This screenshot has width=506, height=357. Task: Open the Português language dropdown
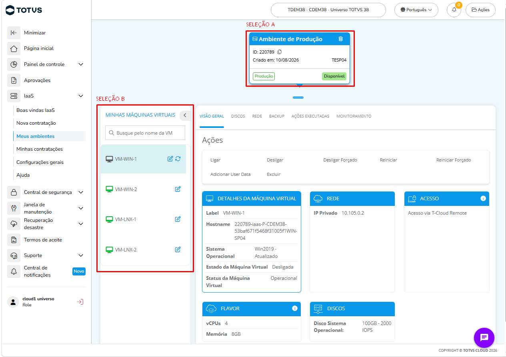click(x=416, y=10)
